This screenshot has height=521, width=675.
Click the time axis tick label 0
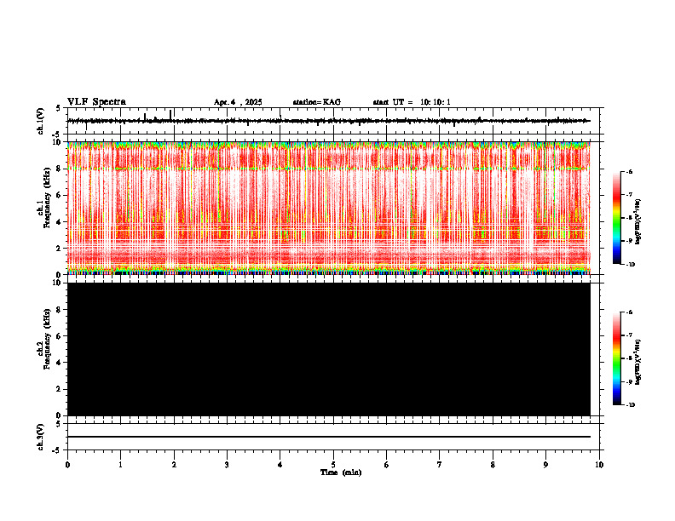[x=67, y=465]
